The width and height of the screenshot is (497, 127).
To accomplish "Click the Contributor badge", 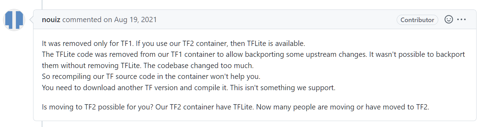I will pos(417,20).
